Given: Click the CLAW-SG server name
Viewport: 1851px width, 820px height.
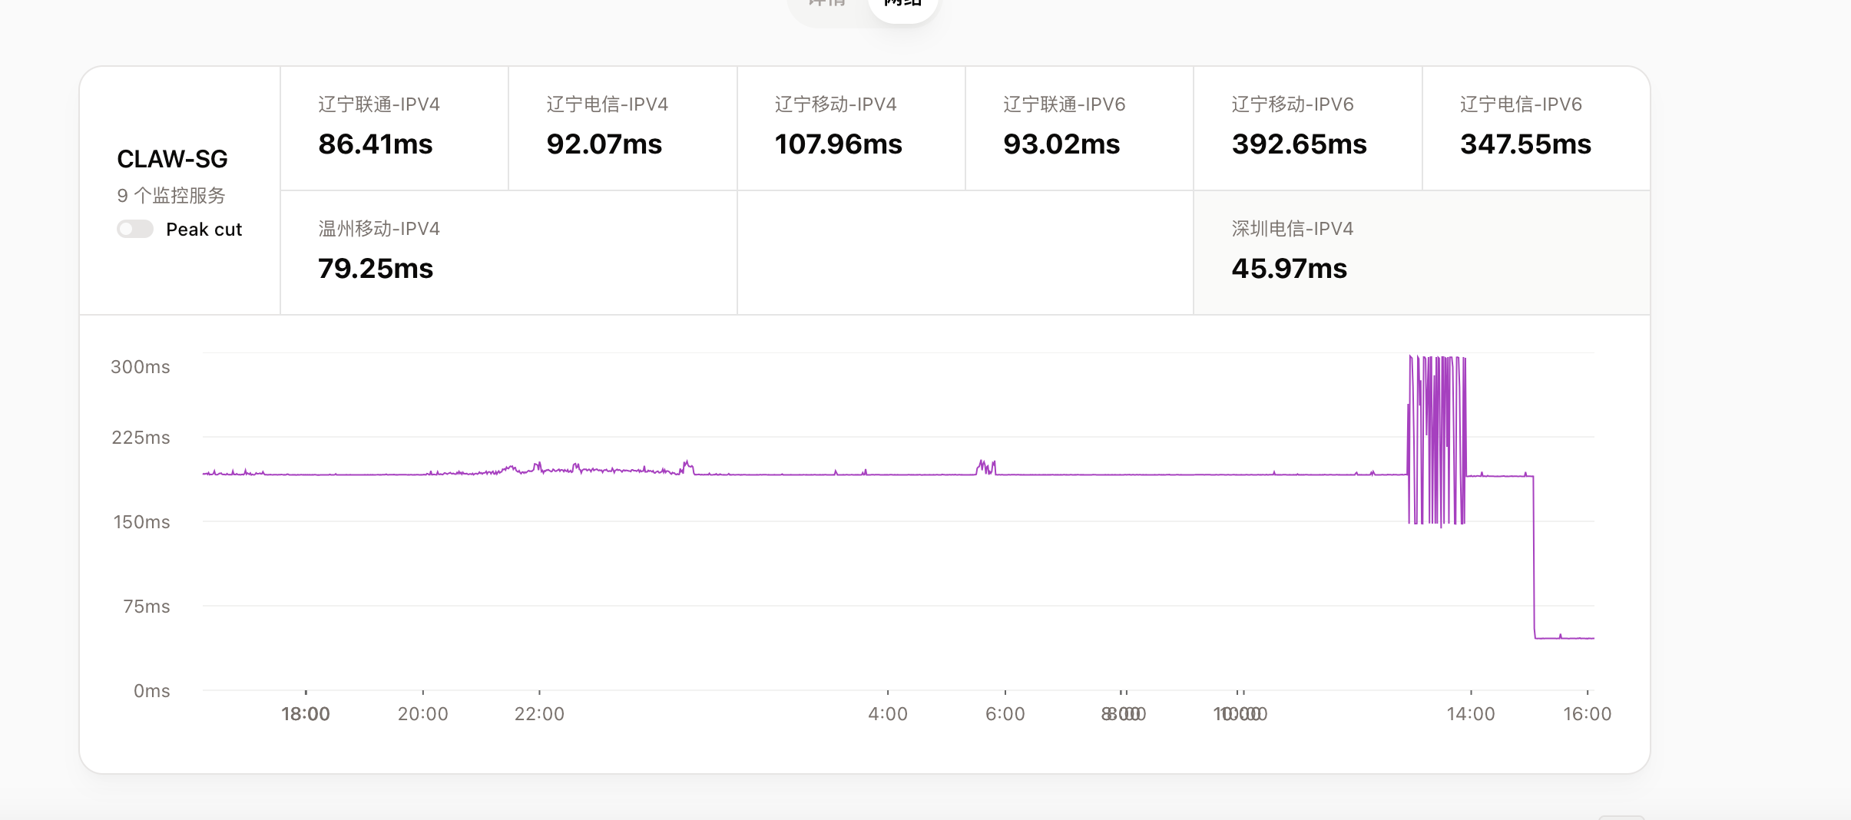Looking at the screenshot, I should coord(172,159).
